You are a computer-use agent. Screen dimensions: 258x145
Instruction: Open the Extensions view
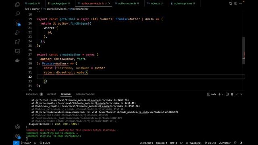(x=17, y=42)
